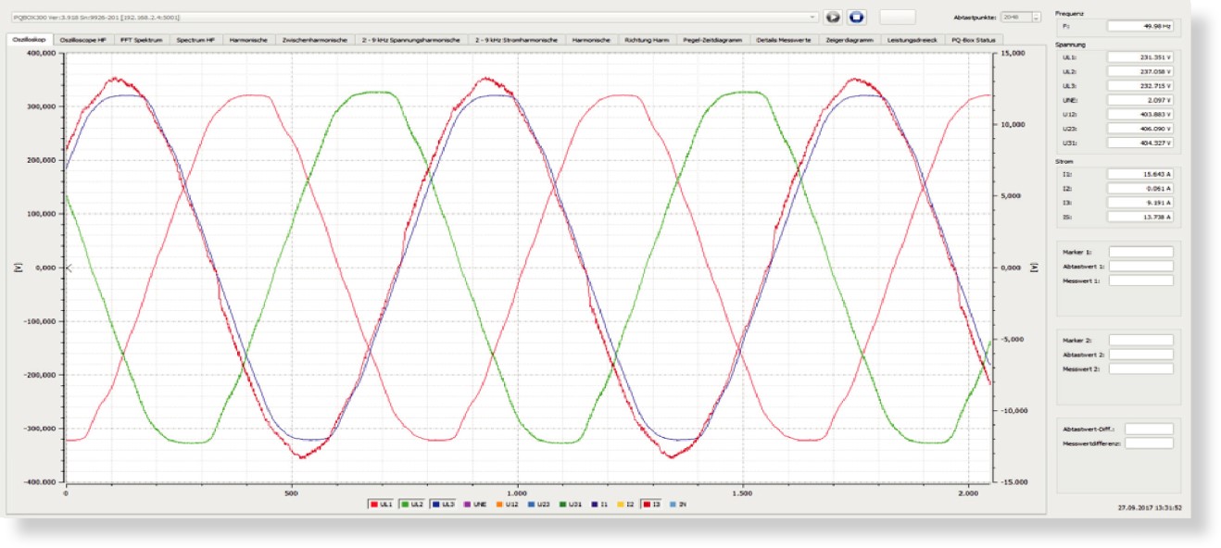1221x548 pixels.
Task: Open the PQBOX300 device selection dropdown
Action: tap(415, 17)
